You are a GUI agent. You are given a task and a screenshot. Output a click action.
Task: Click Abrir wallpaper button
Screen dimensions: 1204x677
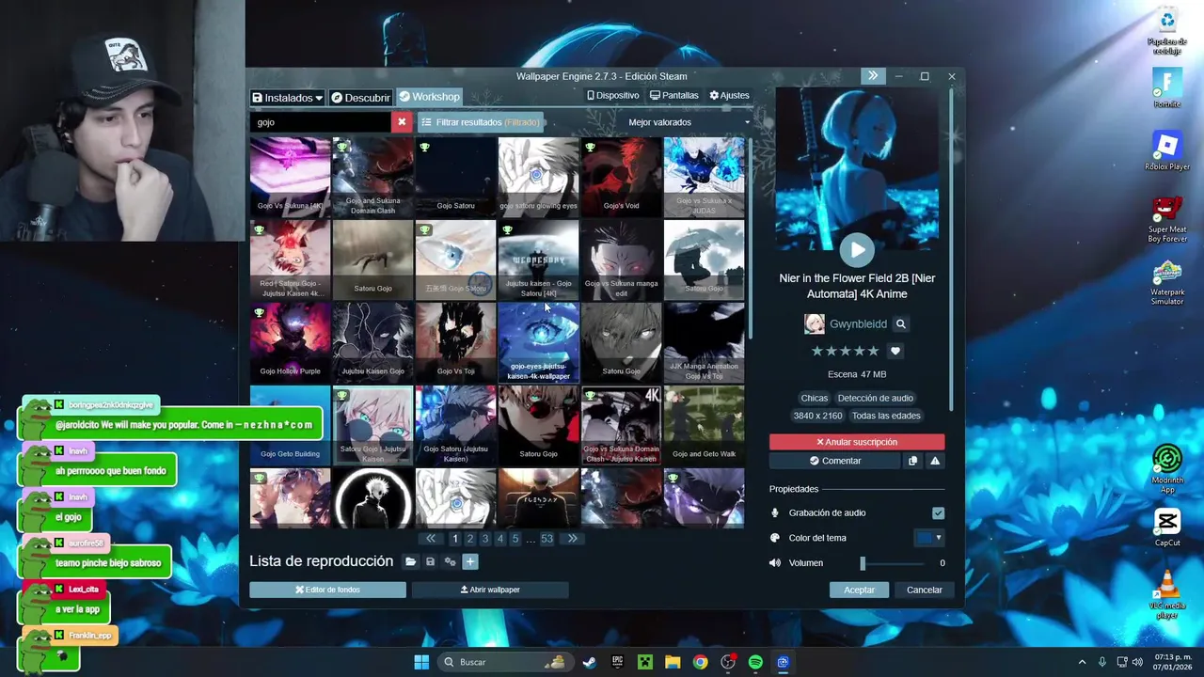(x=490, y=590)
